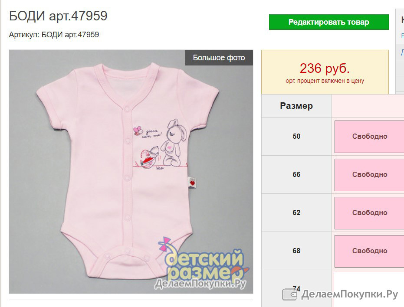Viewport: 404px width, 307px height.
Task: Click the size 56 row label
Action: [296, 175]
